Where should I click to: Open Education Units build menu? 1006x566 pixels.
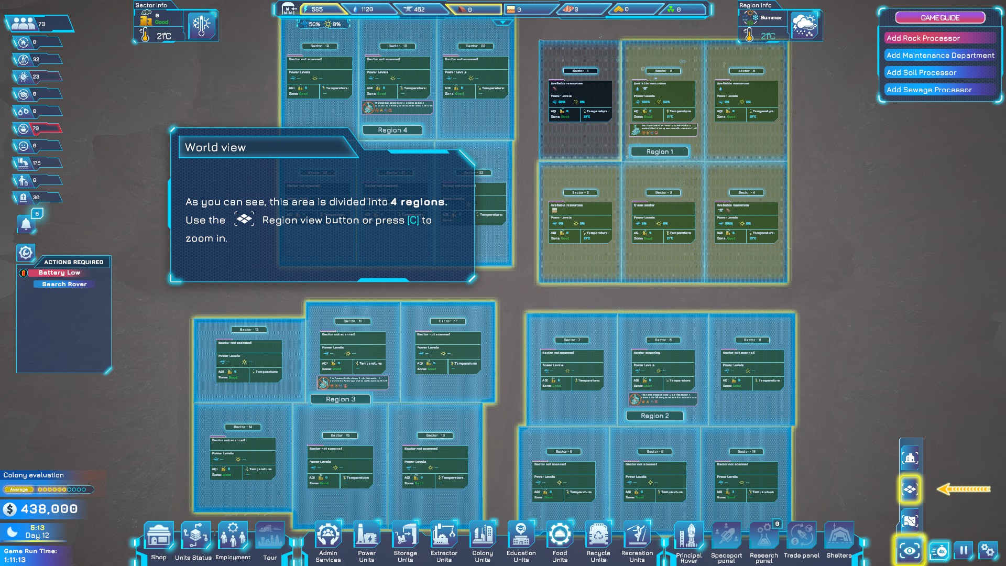pos(521,535)
